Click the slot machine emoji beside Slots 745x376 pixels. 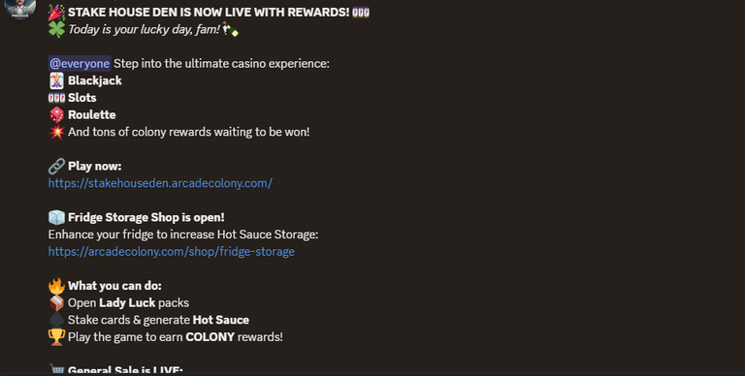click(56, 98)
